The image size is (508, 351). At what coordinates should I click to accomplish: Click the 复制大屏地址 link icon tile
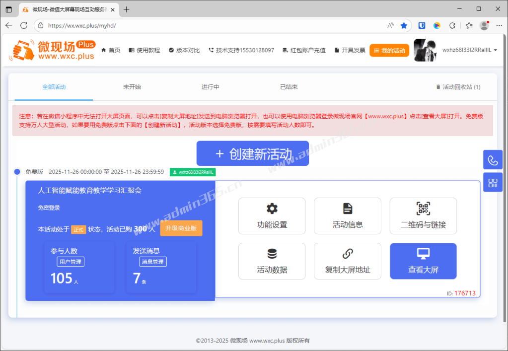pyautogui.click(x=348, y=261)
